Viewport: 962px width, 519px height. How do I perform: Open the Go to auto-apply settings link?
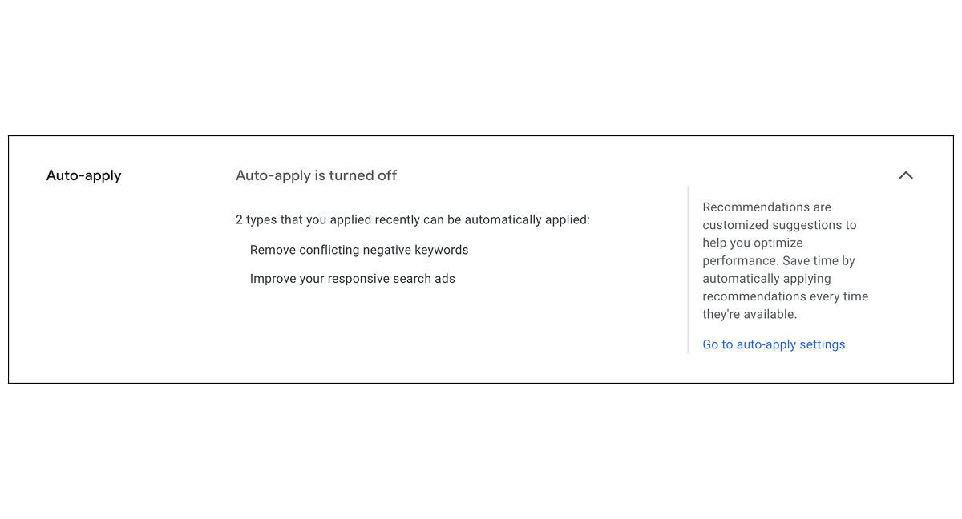[x=774, y=344]
